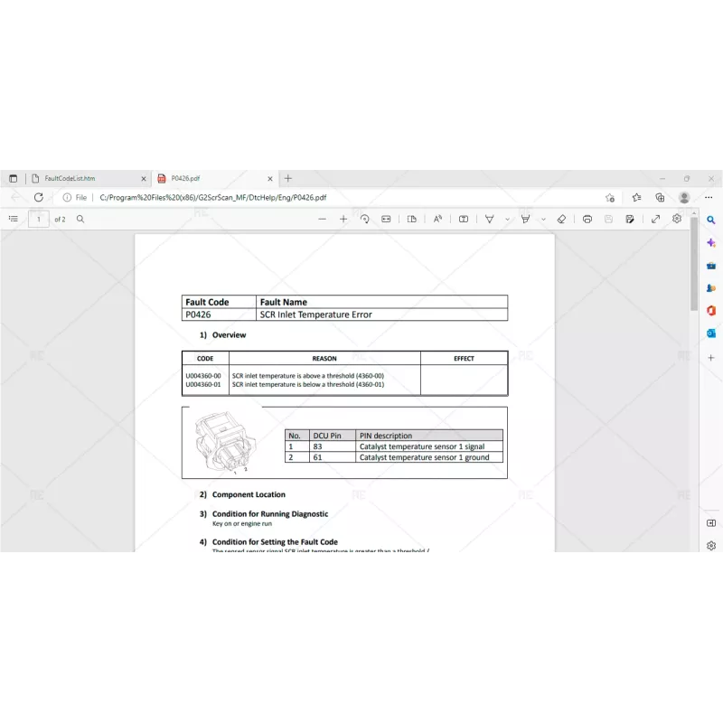
Task: Click the Erase annotation tool
Action: pos(562,219)
